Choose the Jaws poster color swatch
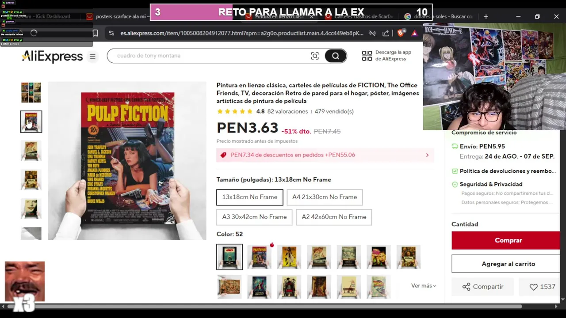 (229, 257)
